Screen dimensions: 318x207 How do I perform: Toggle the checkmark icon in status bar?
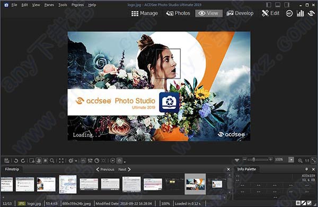(310, 203)
